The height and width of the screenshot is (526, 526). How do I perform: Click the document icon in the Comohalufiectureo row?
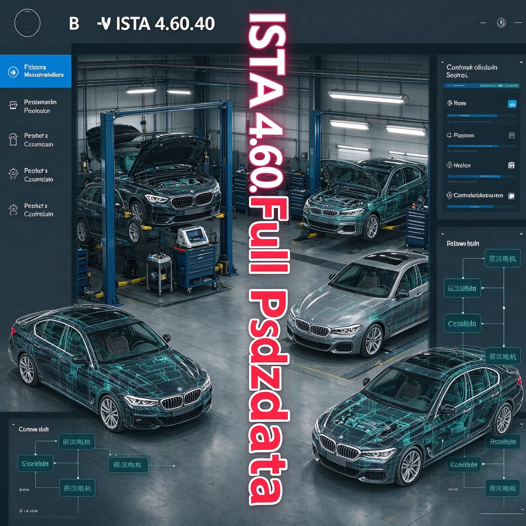click(x=511, y=196)
